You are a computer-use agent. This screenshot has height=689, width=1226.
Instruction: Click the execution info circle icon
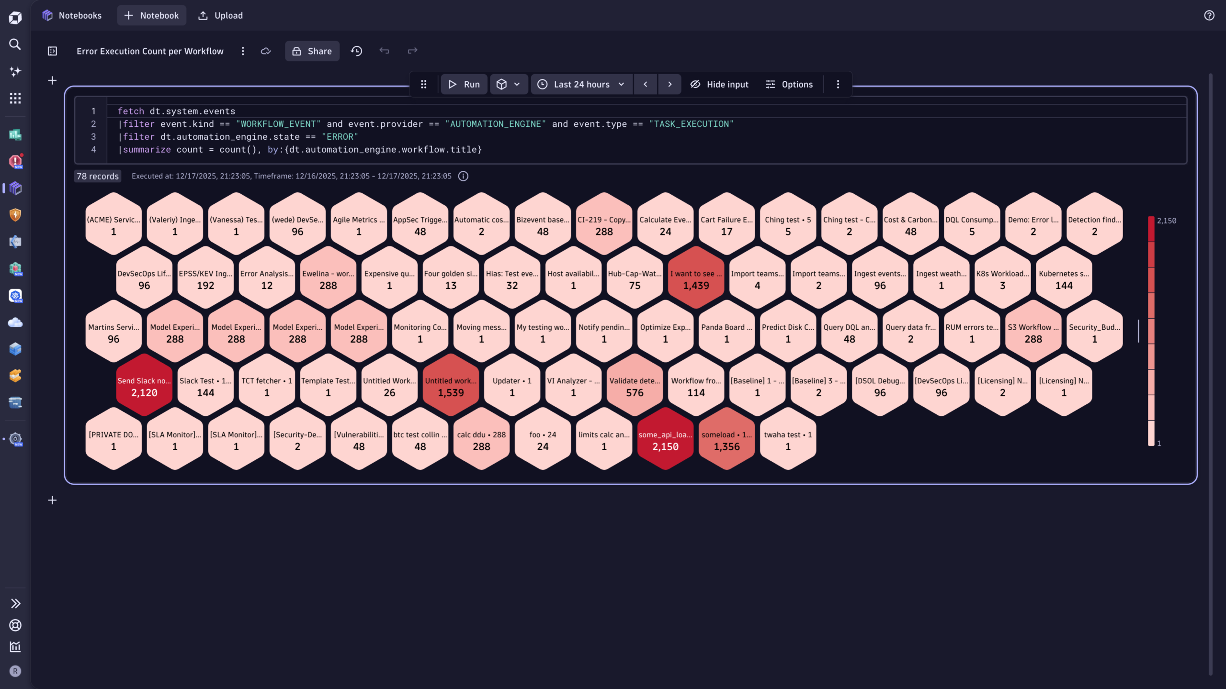click(x=463, y=176)
